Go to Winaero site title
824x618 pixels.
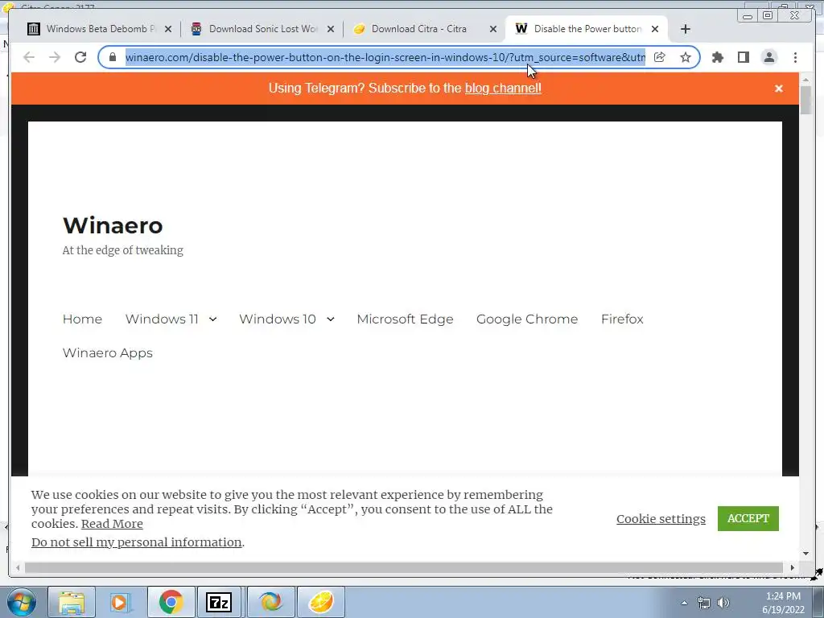pyautogui.click(x=113, y=225)
